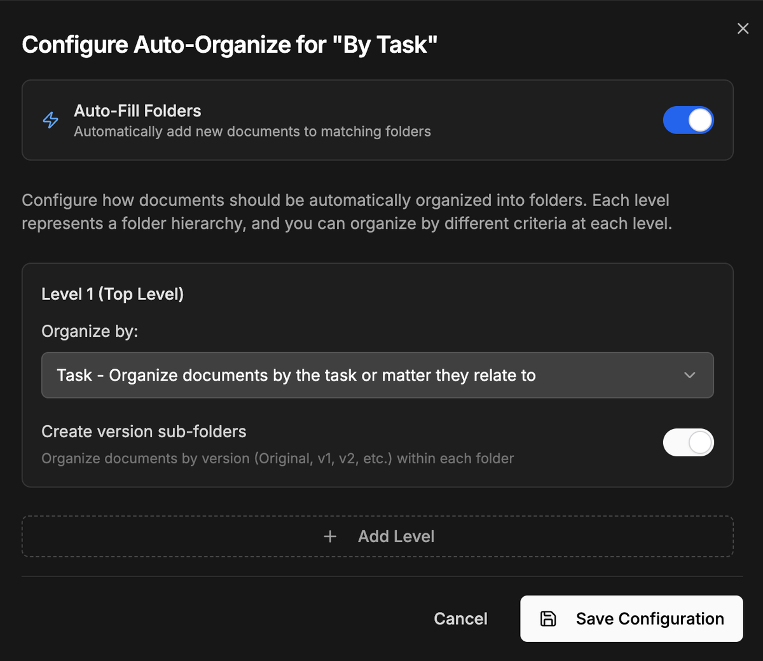The width and height of the screenshot is (763, 661).
Task: Click the dialog title for "By Task"
Action: (x=230, y=44)
